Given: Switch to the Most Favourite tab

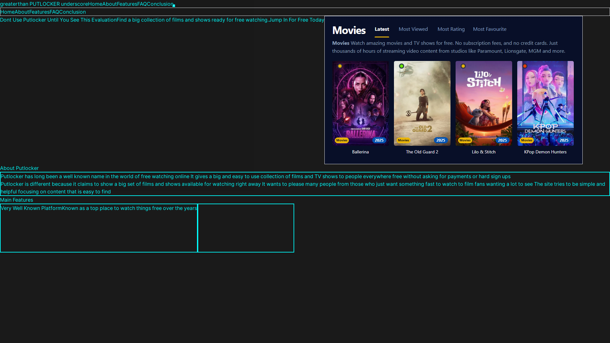Looking at the screenshot, I should coord(490,29).
